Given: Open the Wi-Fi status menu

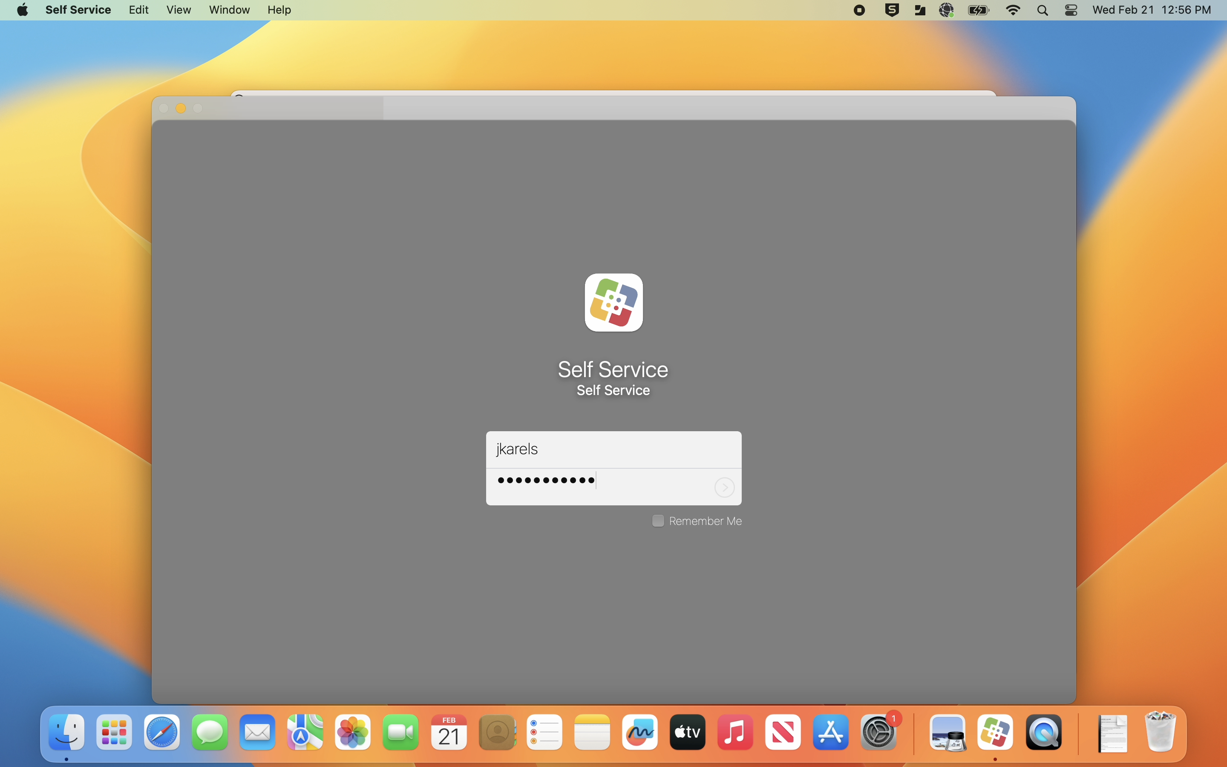Looking at the screenshot, I should pos(1013,10).
